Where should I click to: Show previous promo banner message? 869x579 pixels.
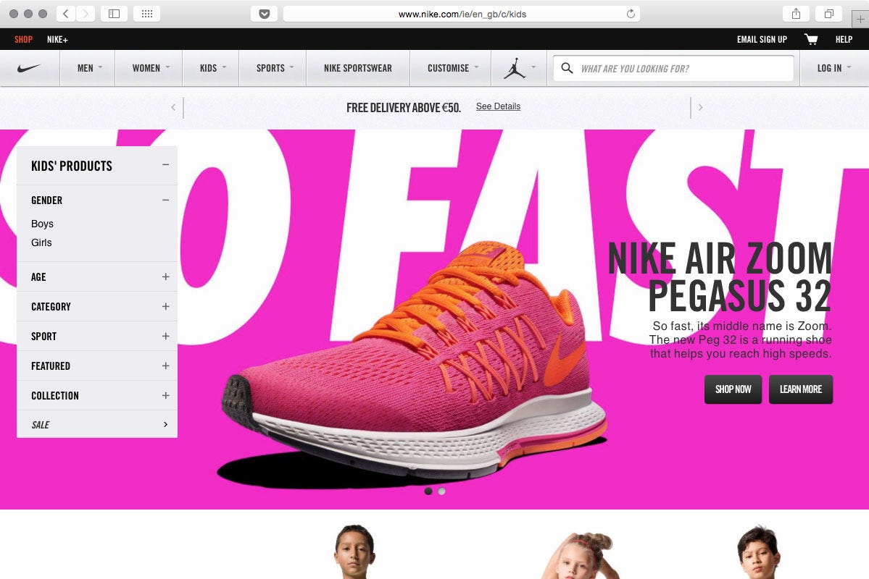[173, 107]
